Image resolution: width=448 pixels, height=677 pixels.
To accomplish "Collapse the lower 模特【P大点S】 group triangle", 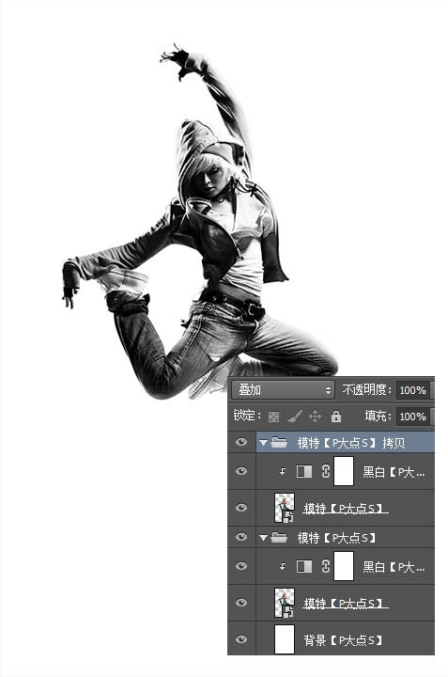I will click(263, 538).
